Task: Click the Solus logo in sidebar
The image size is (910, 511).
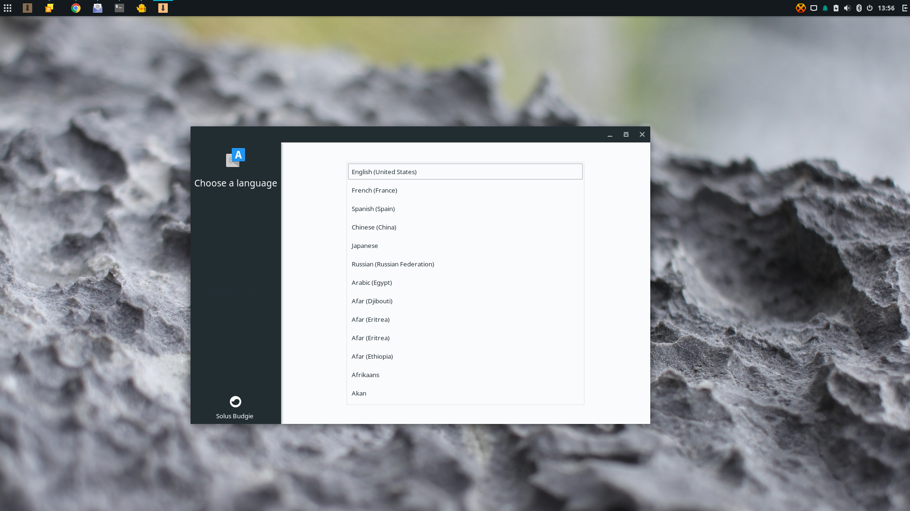Action: point(236,402)
